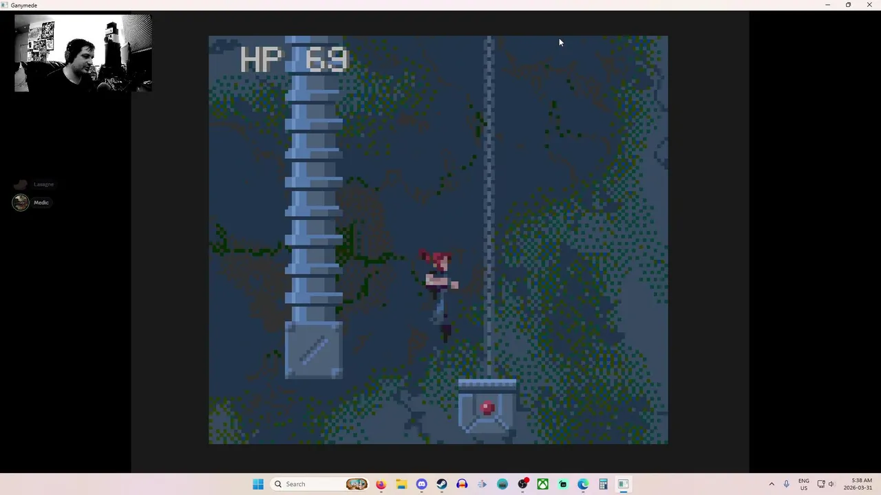Open the teal round app in taskbar

[502, 484]
